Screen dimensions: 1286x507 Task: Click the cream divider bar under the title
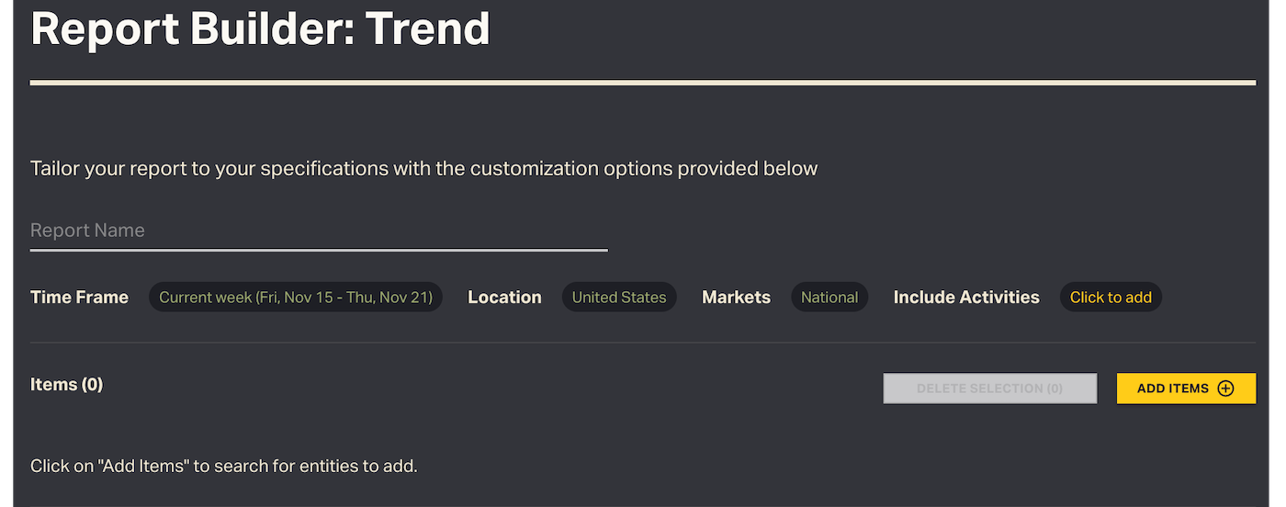point(642,83)
